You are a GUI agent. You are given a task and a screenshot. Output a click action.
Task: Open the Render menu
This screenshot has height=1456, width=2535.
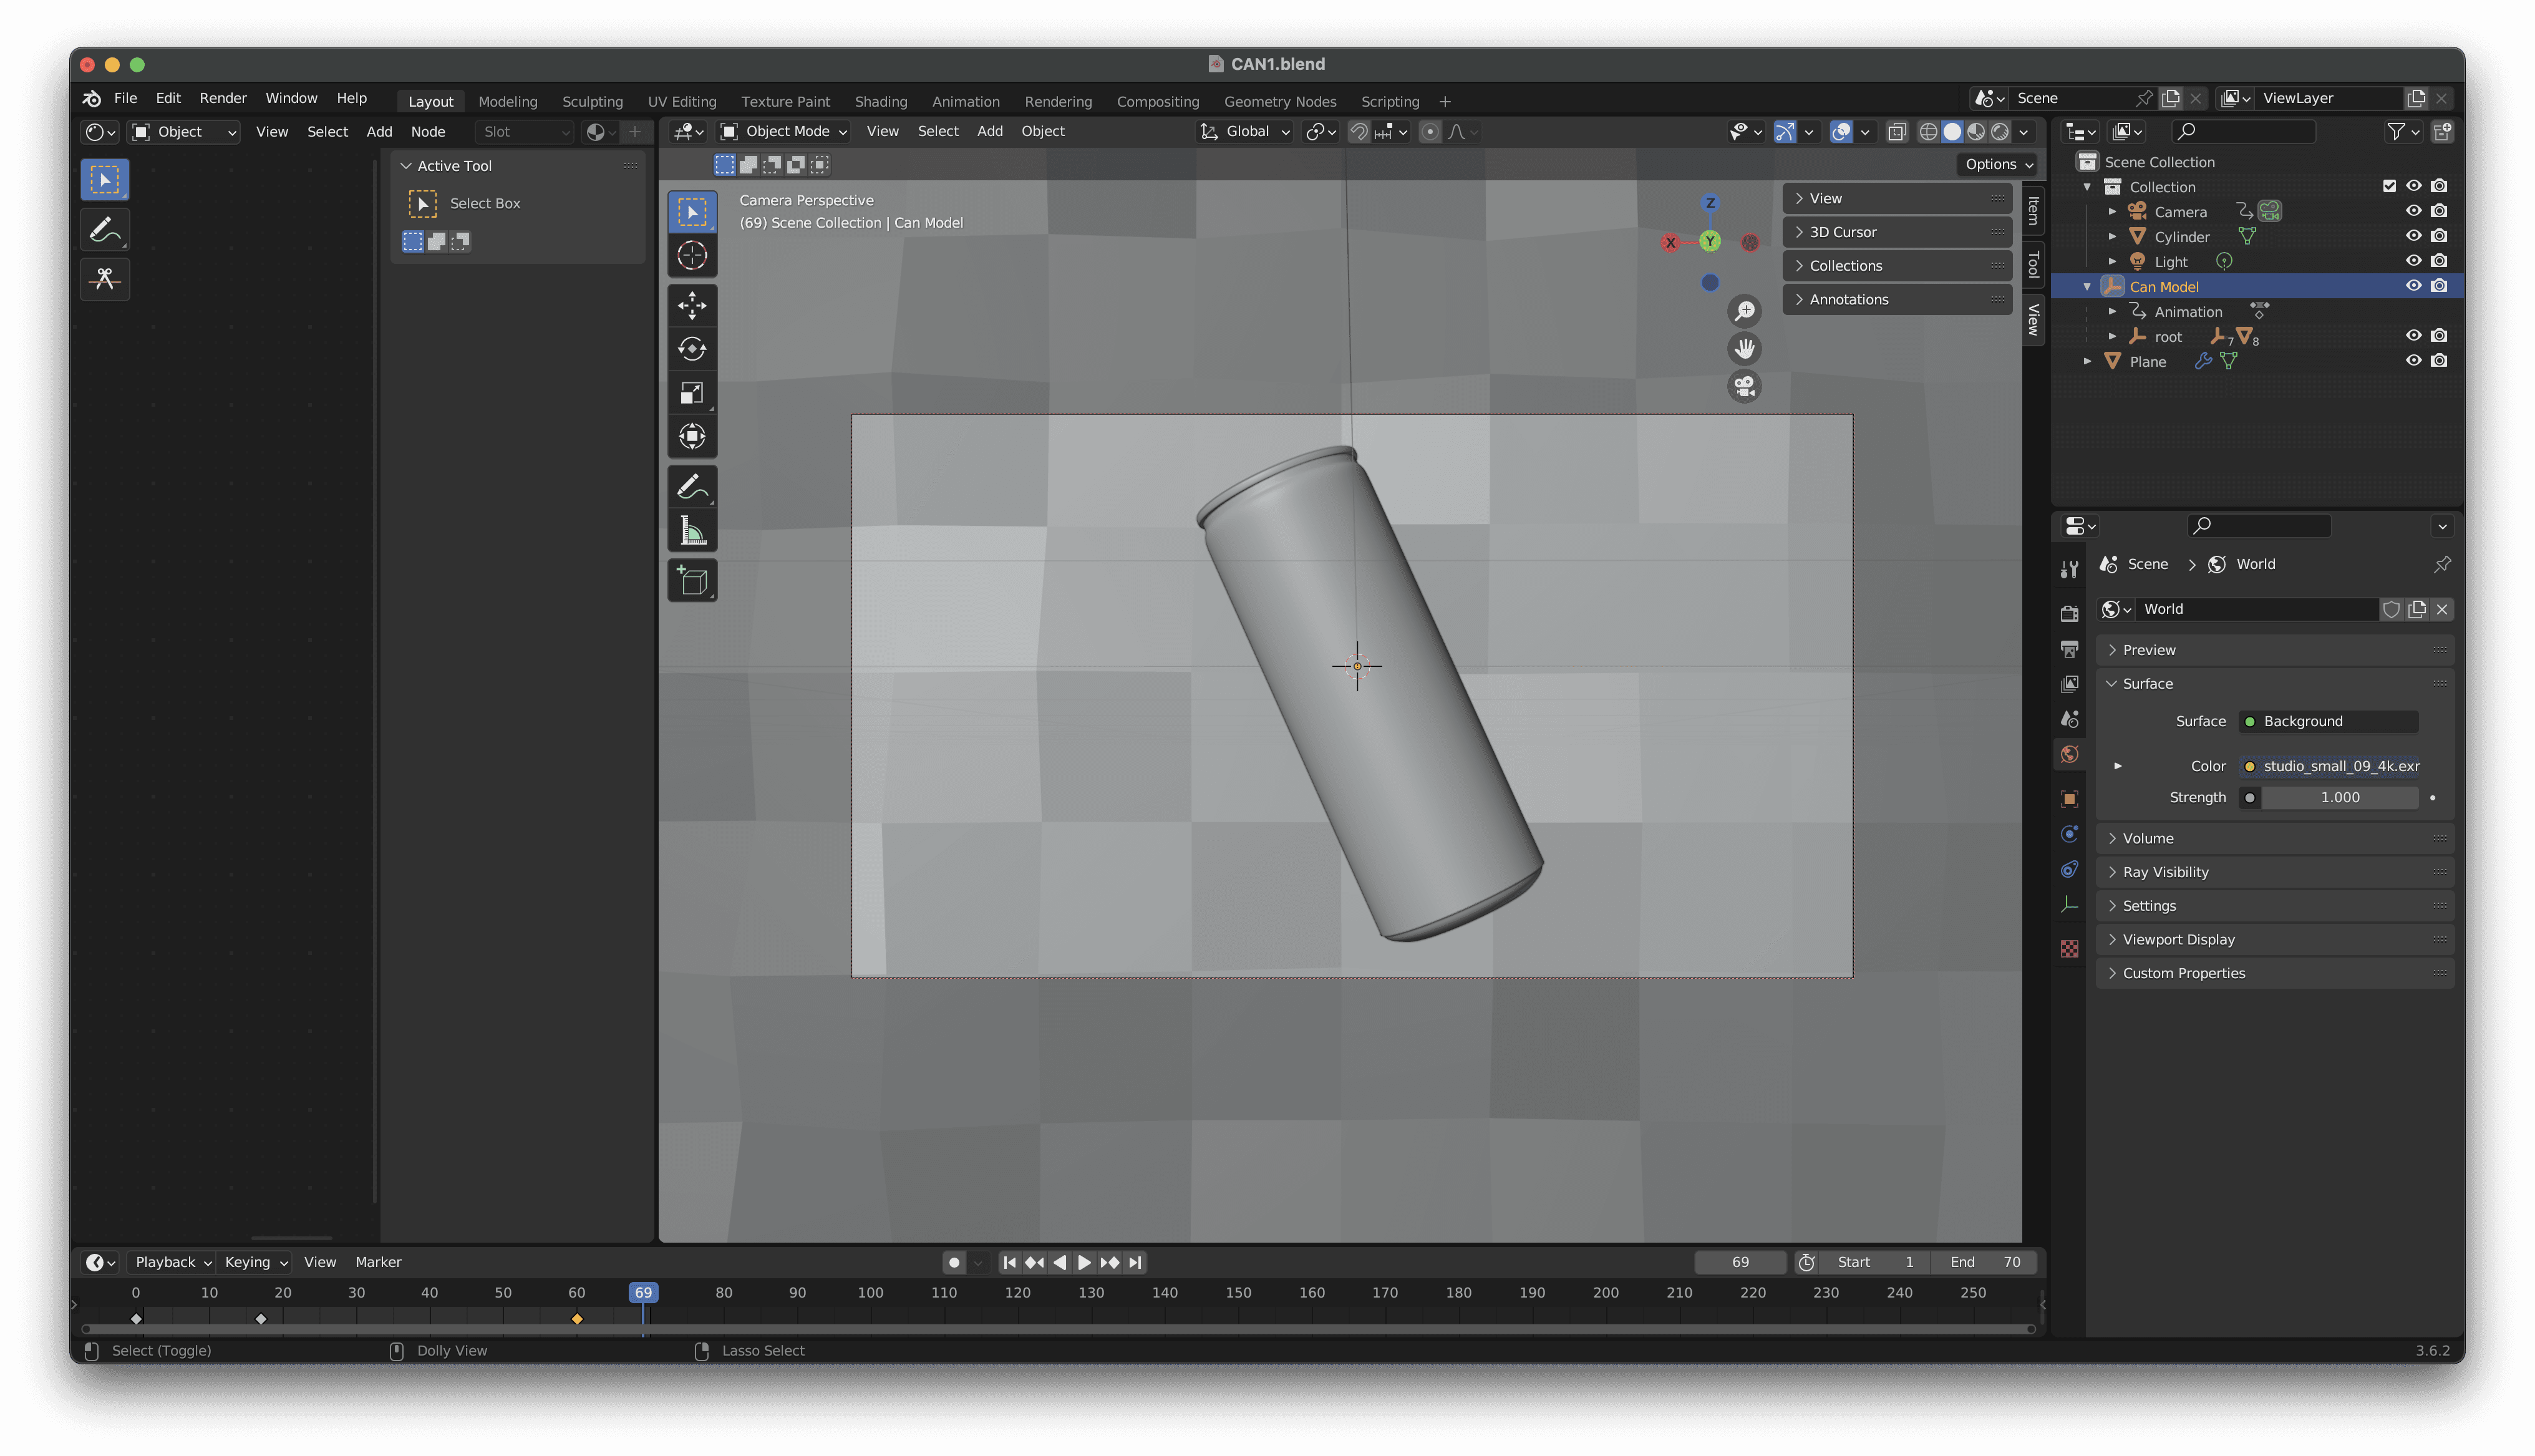click(223, 98)
